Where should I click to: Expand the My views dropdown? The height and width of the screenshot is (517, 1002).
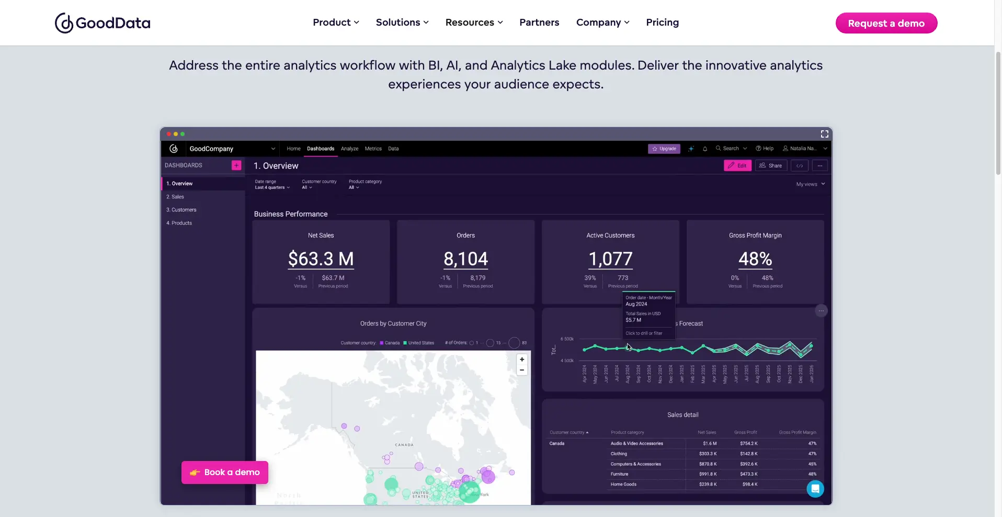point(811,184)
